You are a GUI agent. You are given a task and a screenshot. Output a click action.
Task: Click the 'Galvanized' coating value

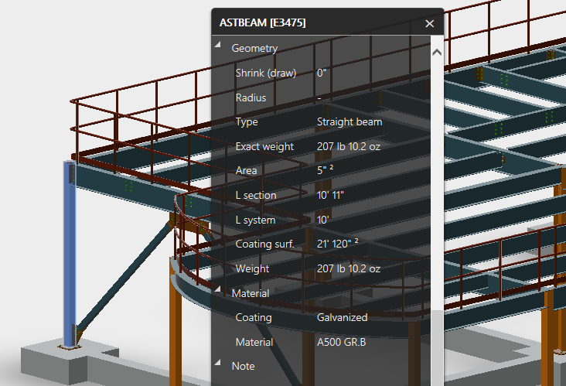(343, 317)
